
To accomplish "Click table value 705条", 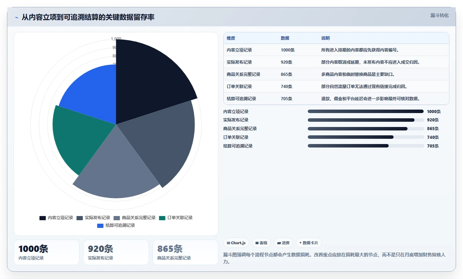I will click(x=287, y=99).
